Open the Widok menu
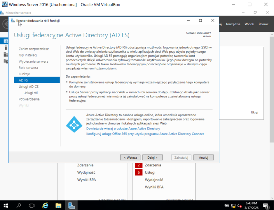 249,24
